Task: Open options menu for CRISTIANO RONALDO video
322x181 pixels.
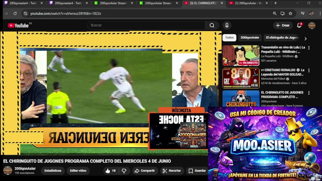Action: [309, 71]
